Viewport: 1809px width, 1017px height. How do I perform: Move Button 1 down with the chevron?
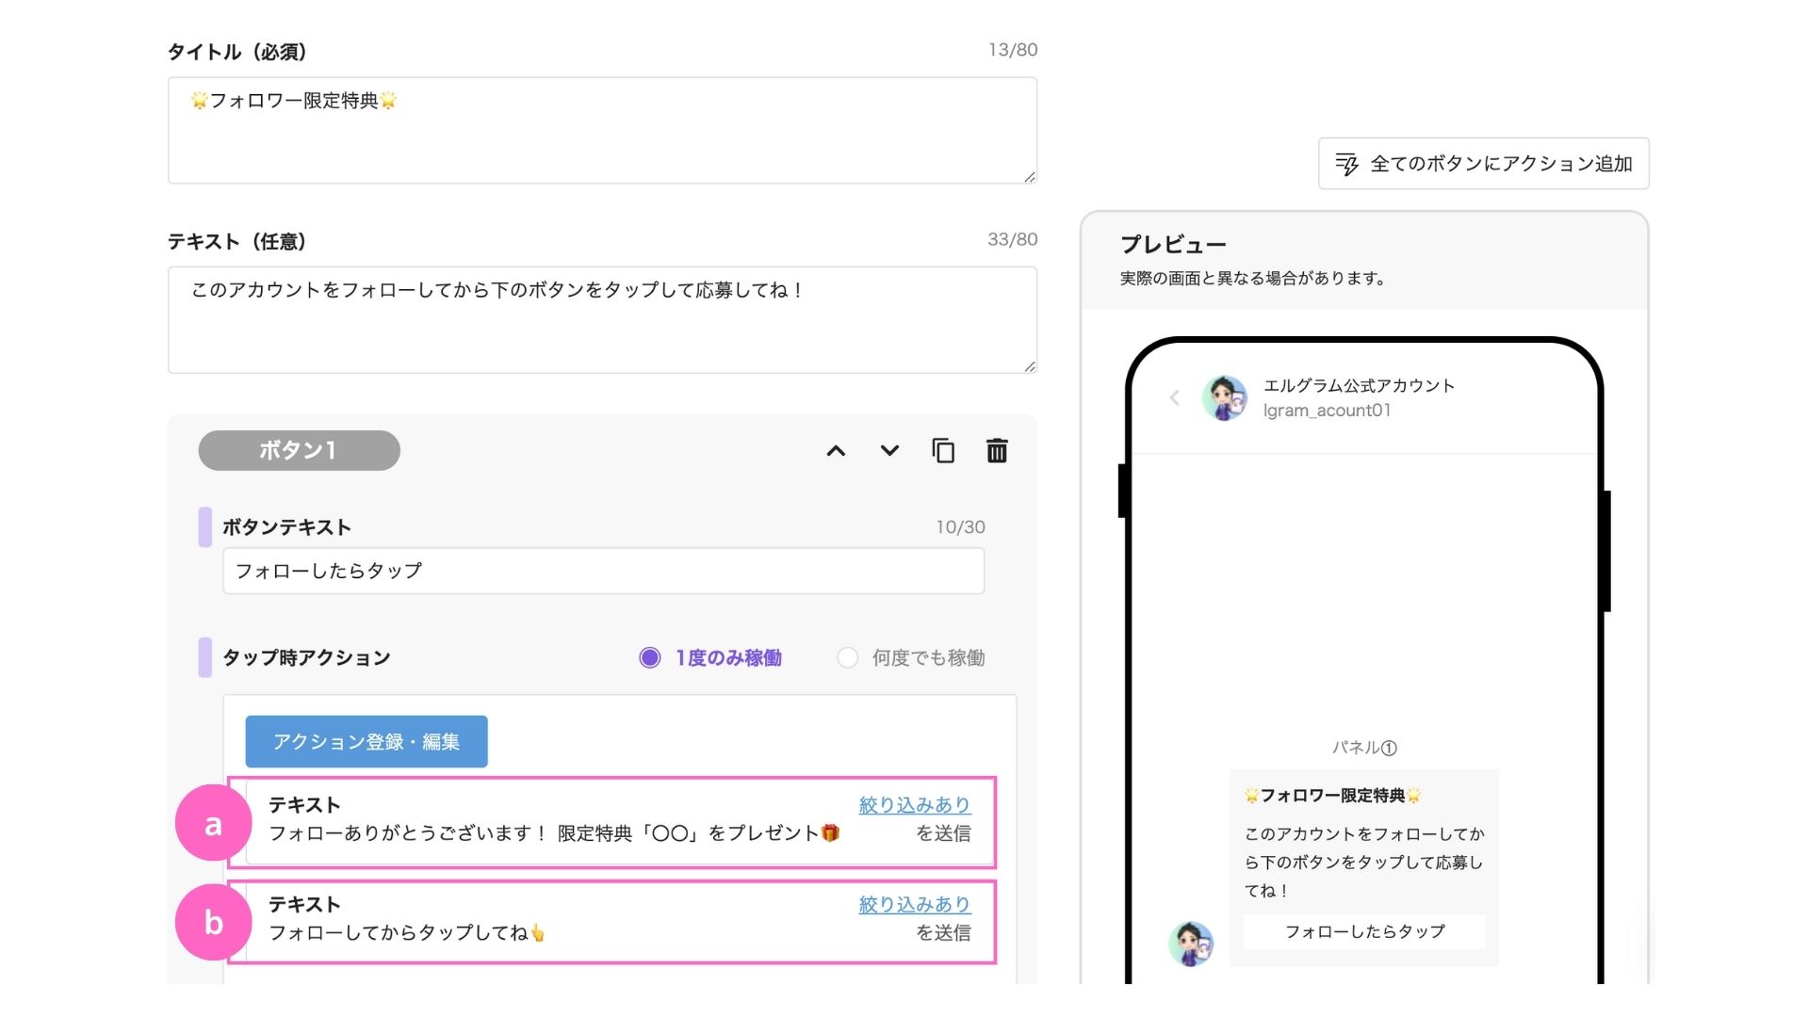coord(889,451)
